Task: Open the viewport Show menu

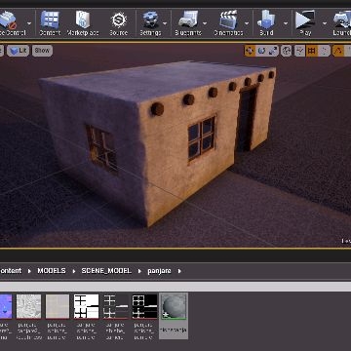Action: tap(42, 51)
